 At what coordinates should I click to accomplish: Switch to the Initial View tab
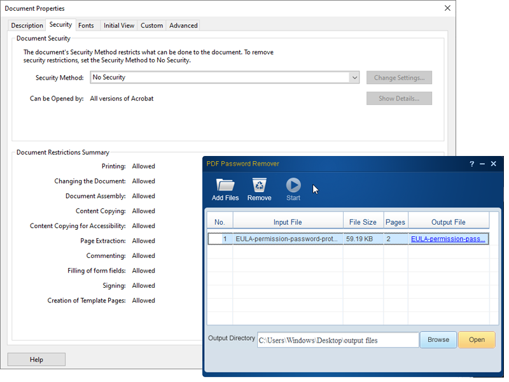coord(119,25)
